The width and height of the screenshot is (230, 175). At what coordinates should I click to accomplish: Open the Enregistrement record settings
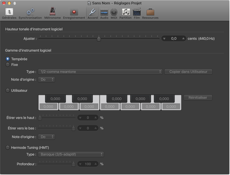coord(74,13)
